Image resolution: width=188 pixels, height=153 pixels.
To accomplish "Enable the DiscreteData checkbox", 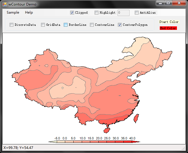I will pos(12,25).
